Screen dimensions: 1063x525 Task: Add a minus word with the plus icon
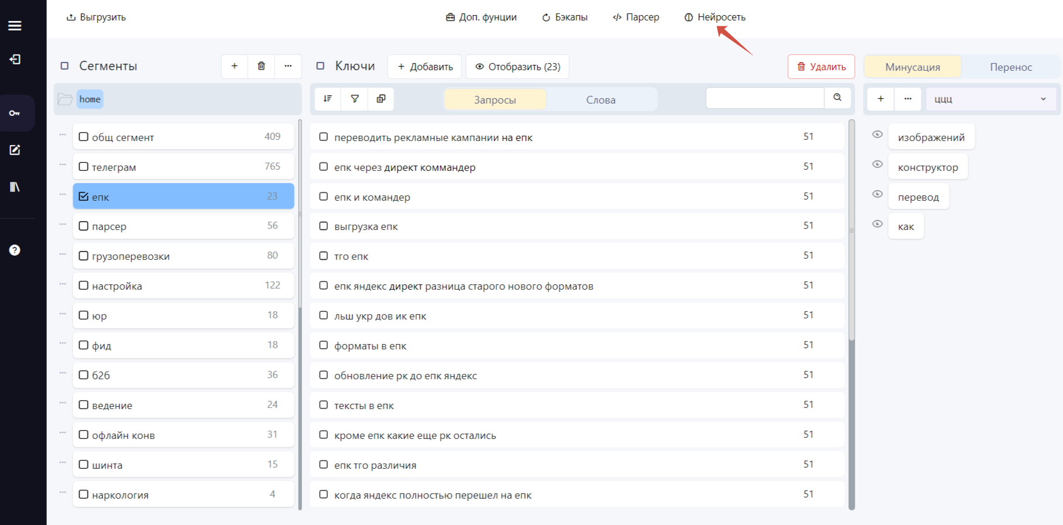coord(880,99)
